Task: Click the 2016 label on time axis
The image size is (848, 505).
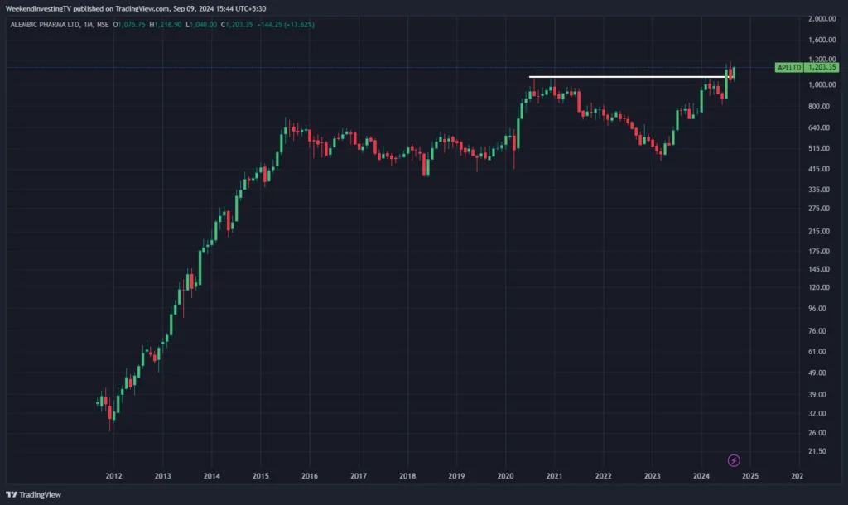Action: (309, 476)
